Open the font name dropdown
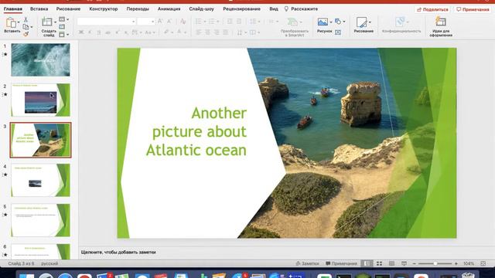Image resolution: width=495 pixels, height=278 pixels. click(x=134, y=22)
